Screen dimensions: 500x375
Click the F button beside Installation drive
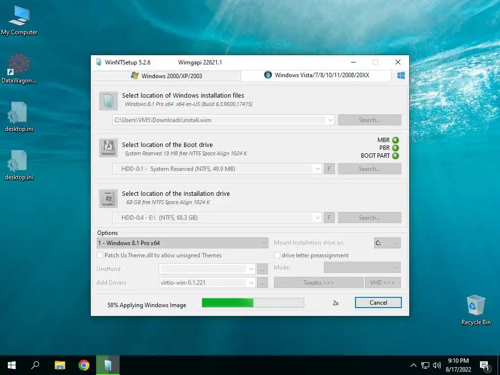tap(329, 218)
